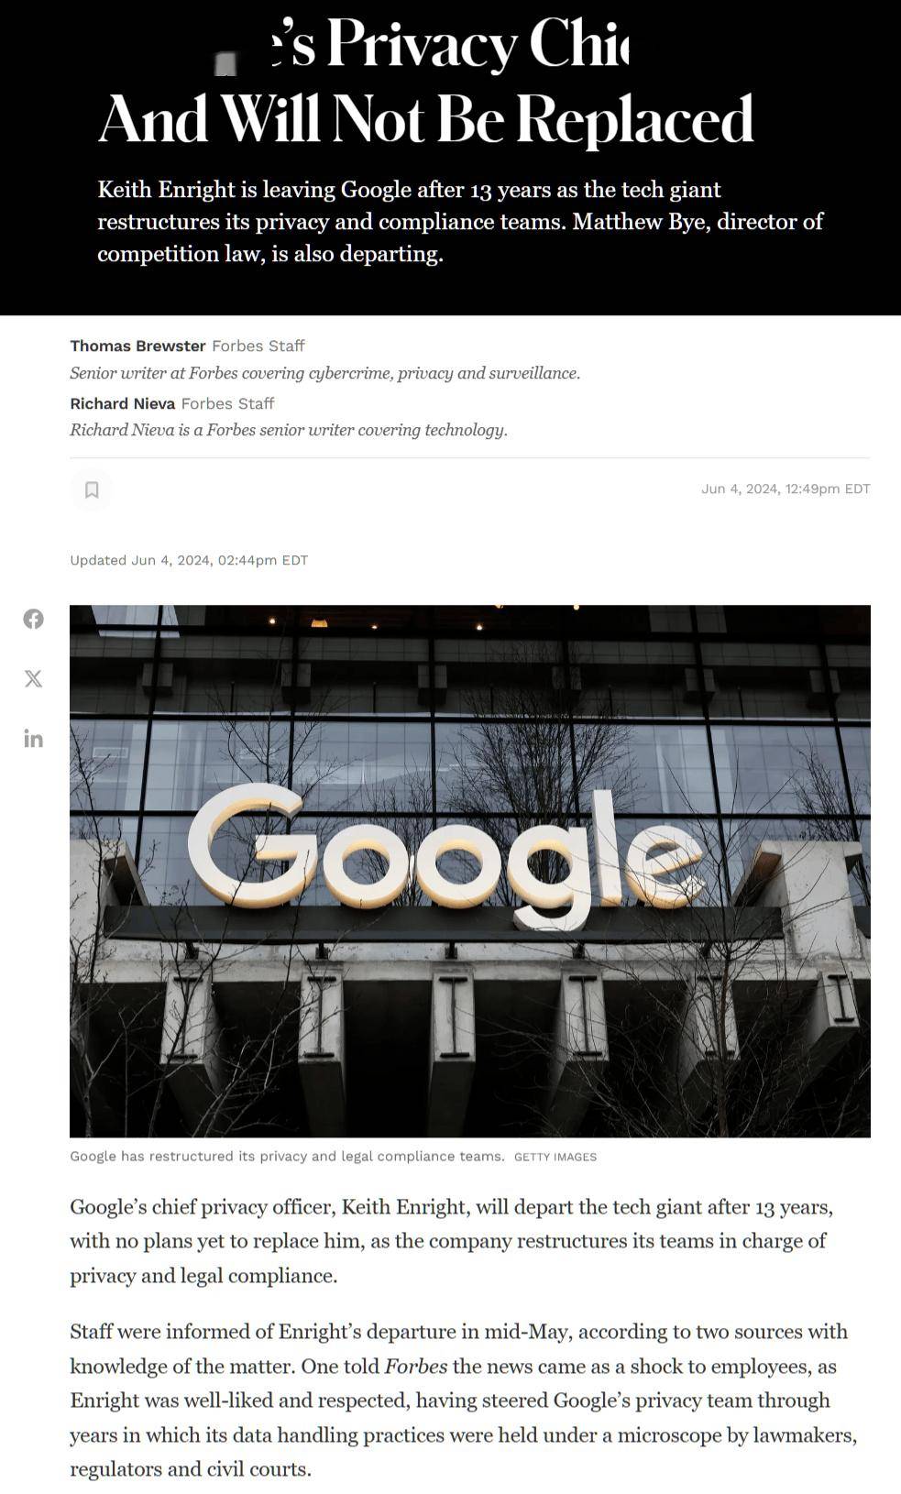Click Thomas Brewster's senior writer bio line
Image resolution: width=901 pixels, height=1494 pixels.
click(325, 373)
